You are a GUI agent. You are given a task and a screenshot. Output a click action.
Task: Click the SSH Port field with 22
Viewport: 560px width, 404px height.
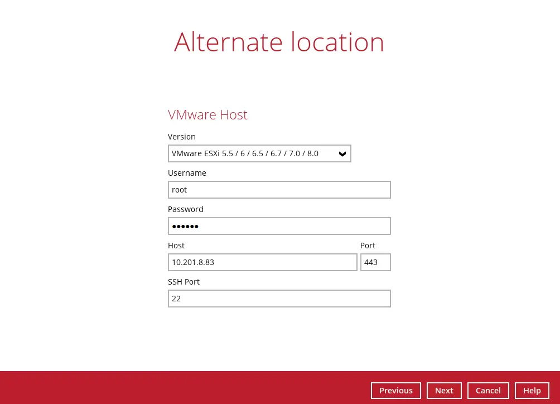click(279, 299)
